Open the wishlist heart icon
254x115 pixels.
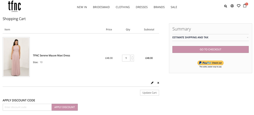pyautogui.click(x=238, y=6)
